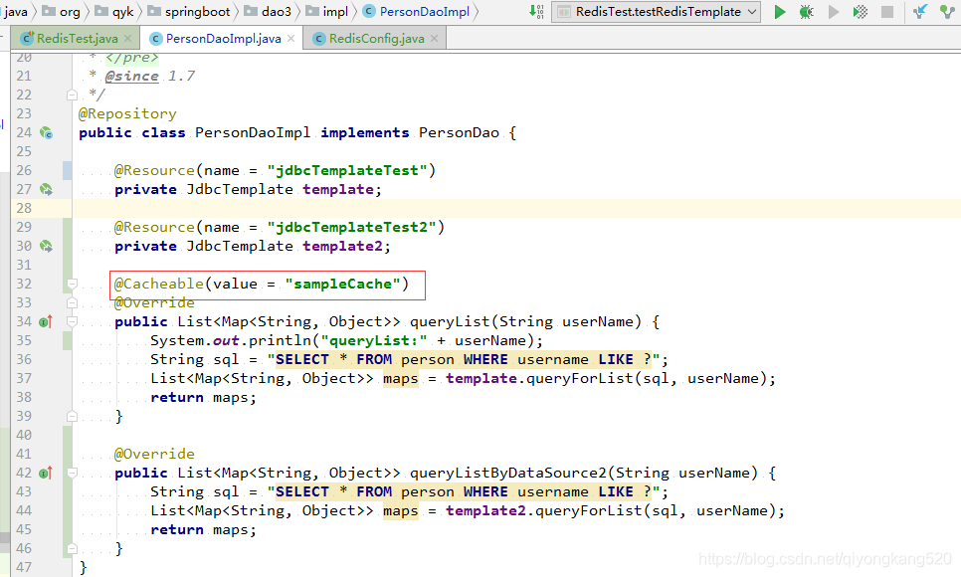Collapse the queryListByDataSource2 fold on line 42
Image resolution: width=961 pixels, height=577 pixels.
pos(72,473)
